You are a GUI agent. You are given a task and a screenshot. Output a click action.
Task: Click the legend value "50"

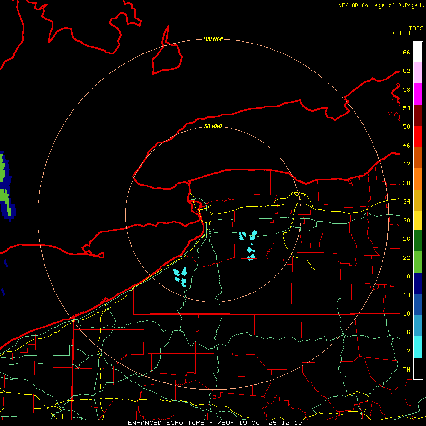click(x=407, y=127)
